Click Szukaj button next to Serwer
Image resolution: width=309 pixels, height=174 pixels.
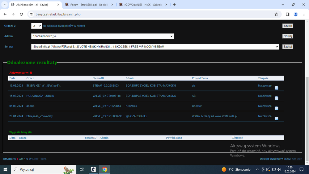coord(288,47)
